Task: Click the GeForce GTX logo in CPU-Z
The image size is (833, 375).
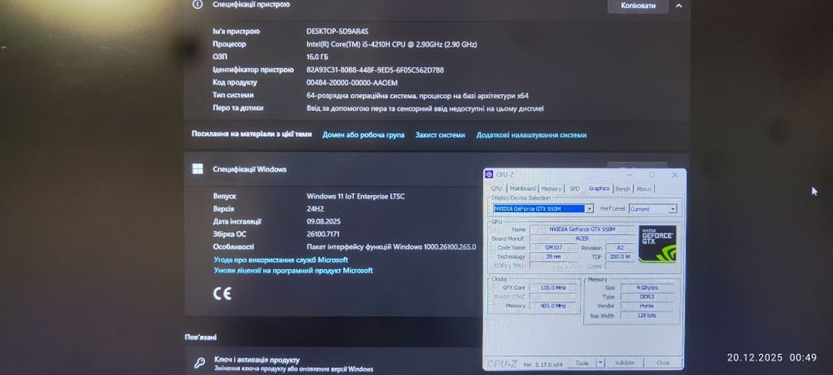Action: 657,244
